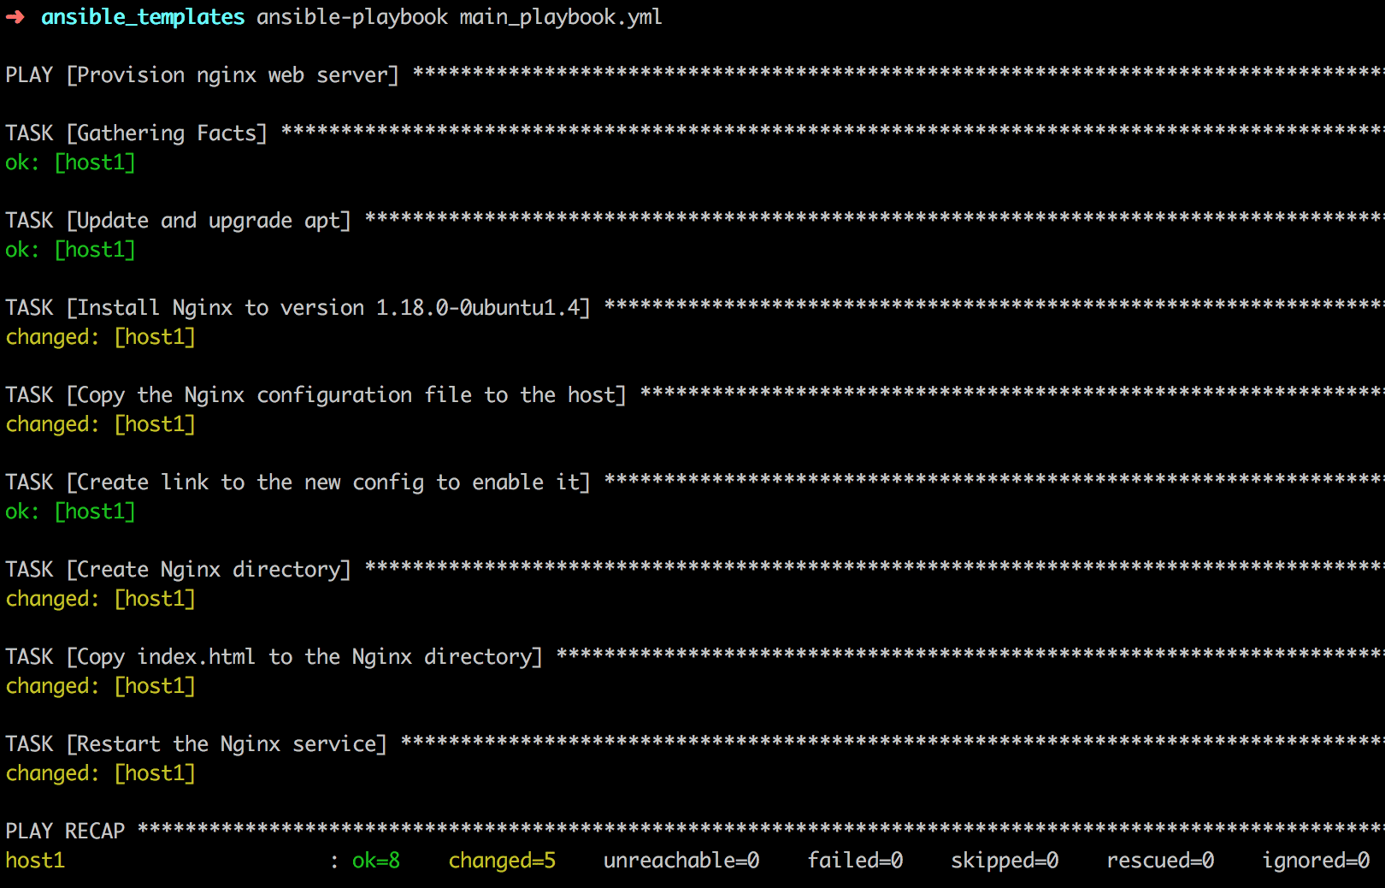Click 'host1' in the play recap row
1385x888 pixels.
(x=35, y=861)
